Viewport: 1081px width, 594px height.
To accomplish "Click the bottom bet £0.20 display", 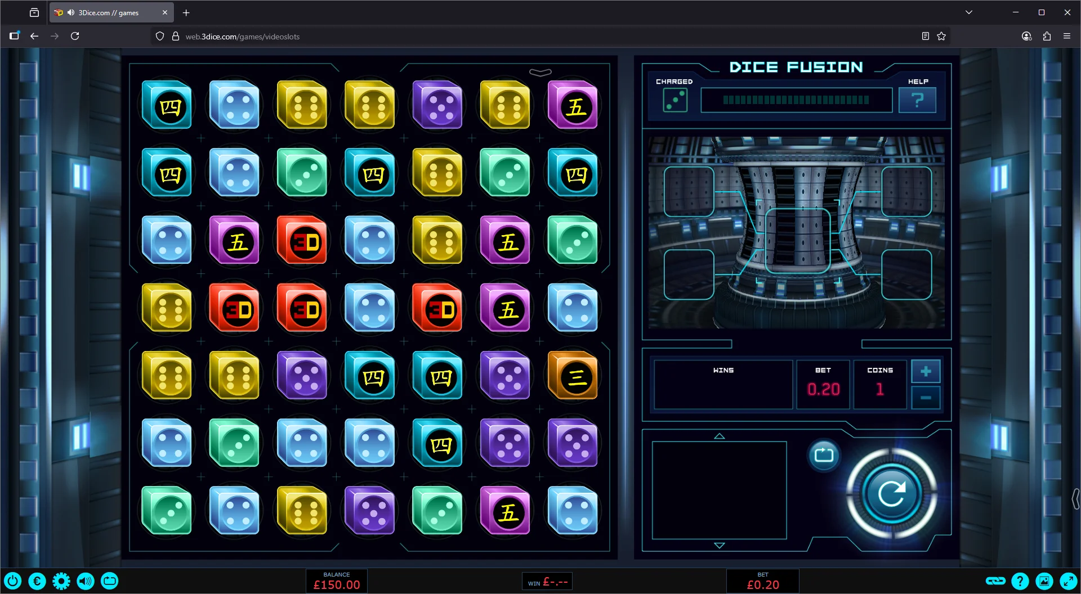I will click(763, 581).
